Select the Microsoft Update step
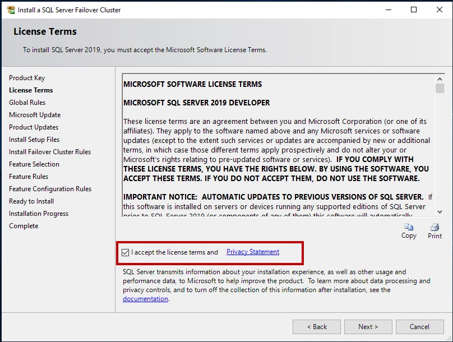The image size is (453, 342). (x=35, y=115)
